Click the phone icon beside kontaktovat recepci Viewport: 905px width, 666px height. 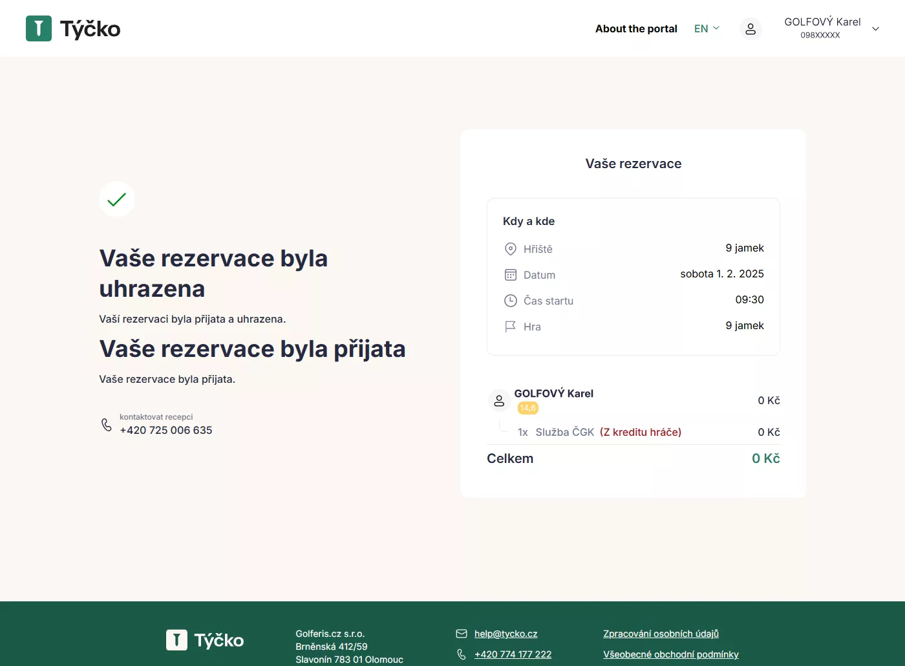coord(107,425)
